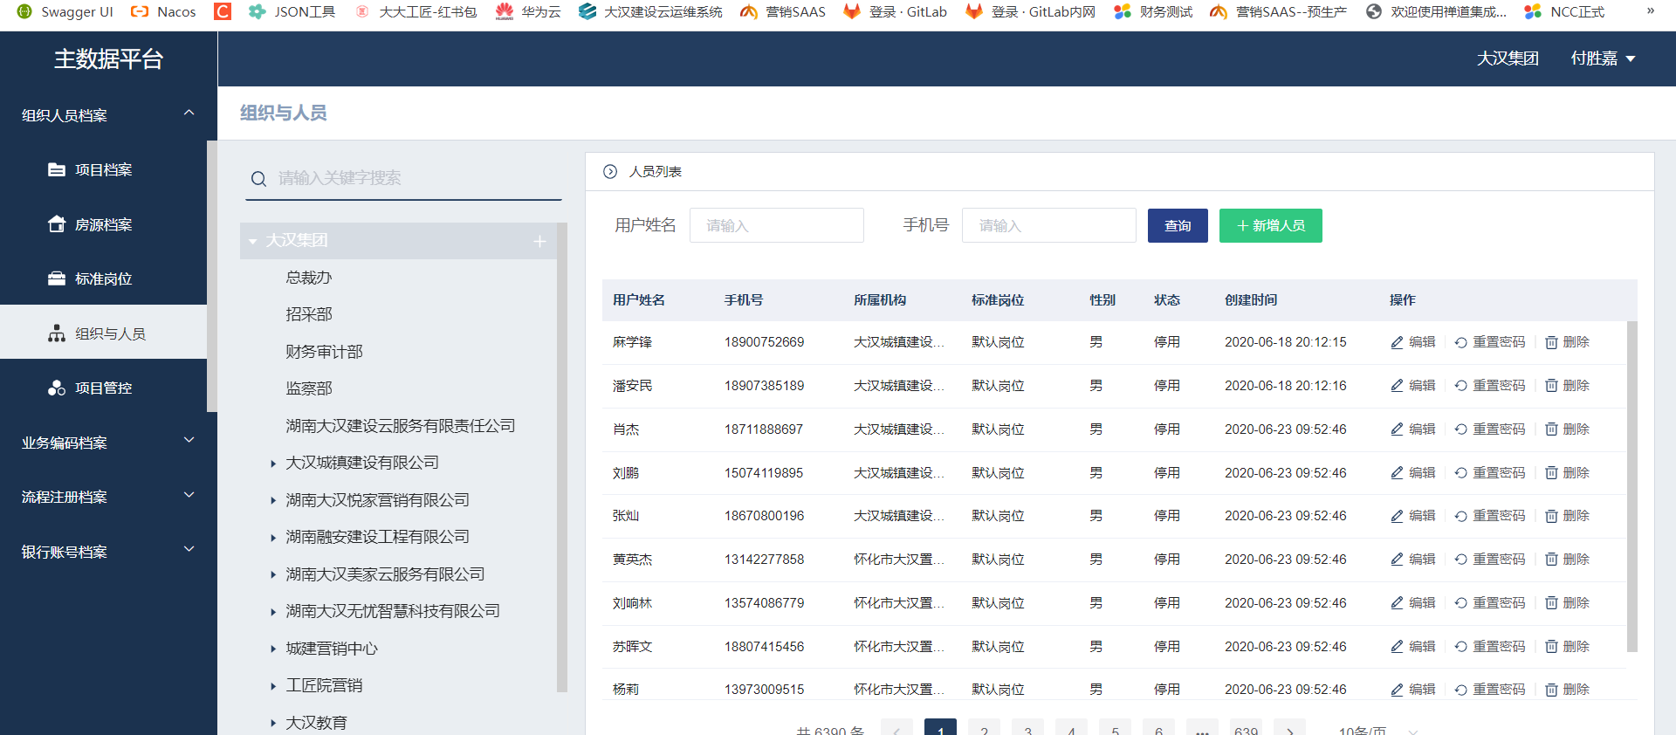Open the 房源档案 sidebar item
Image resolution: width=1676 pixels, height=735 pixels.
click(103, 224)
